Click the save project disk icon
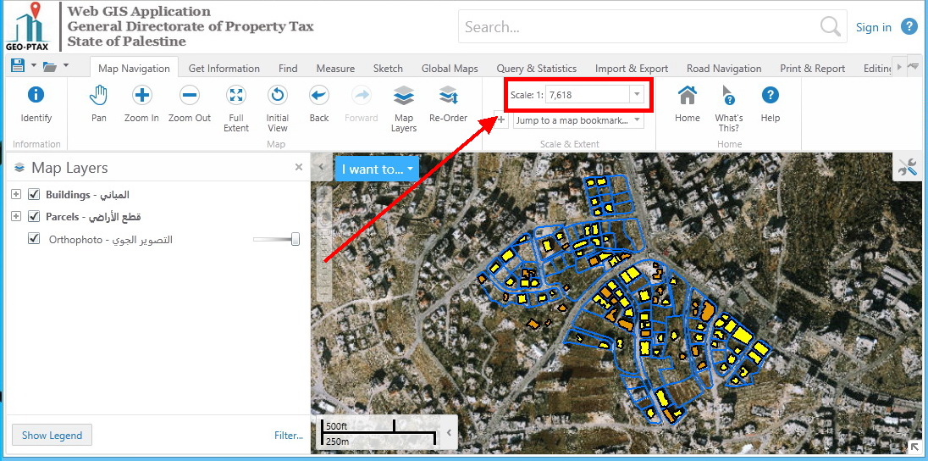The height and width of the screenshot is (461, 928). [17, 65]
